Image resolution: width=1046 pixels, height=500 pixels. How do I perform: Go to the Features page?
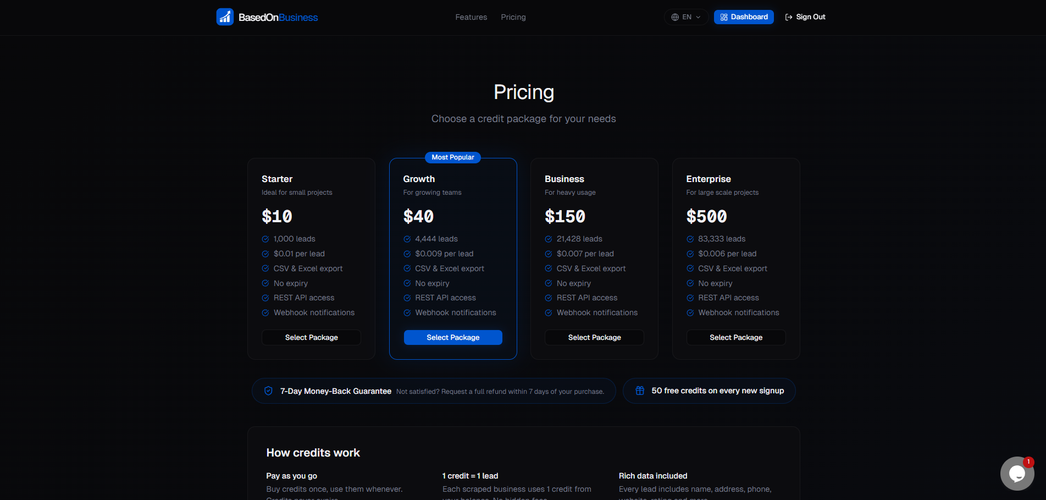coord(471,17)
